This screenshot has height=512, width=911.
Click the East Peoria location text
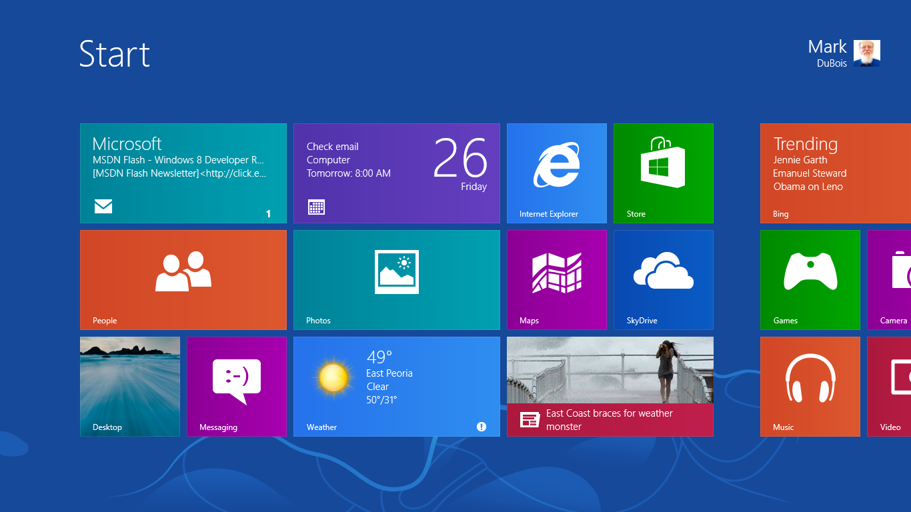[x=389, y=373]
